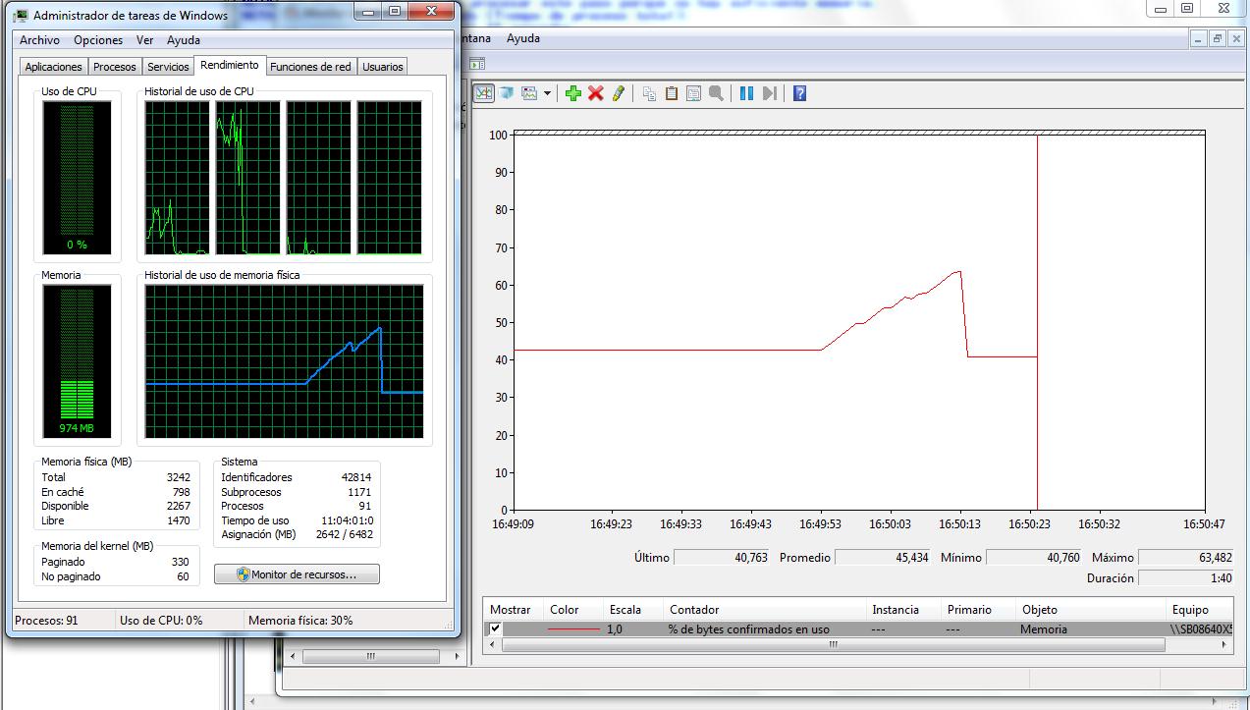Open the counter Properties icon
This screenshot has height=710, width=1250.
coord(693,93)
